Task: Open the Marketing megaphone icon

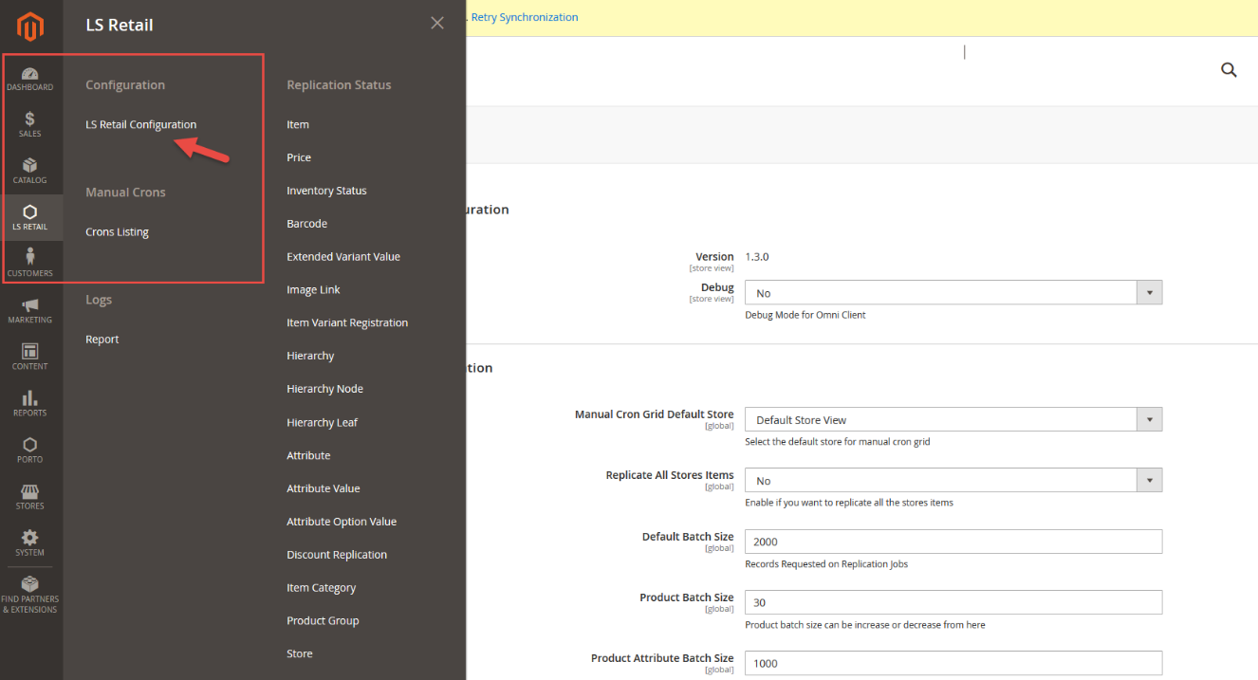Action: point(30,310)
